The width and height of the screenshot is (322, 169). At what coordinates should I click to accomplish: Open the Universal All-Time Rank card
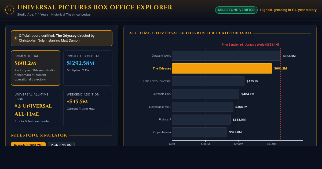click(35, 108)
